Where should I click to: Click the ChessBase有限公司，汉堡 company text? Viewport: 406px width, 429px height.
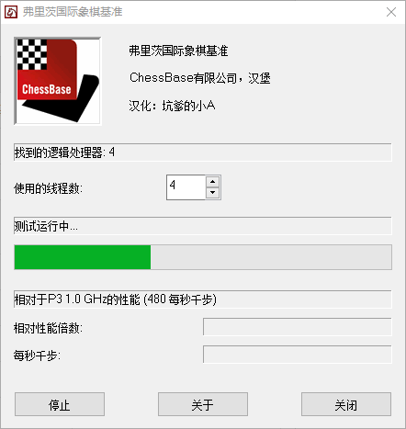pos(200,78)
